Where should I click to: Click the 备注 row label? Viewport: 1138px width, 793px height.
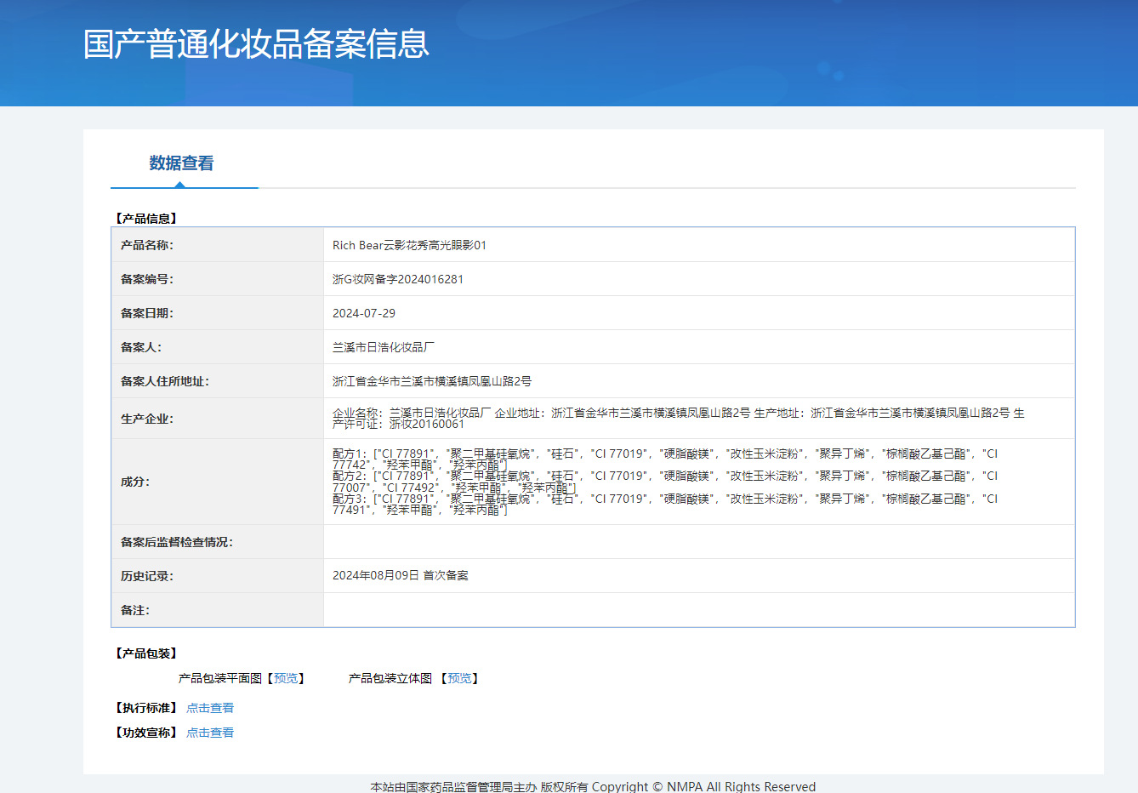[x=135, y=610]
